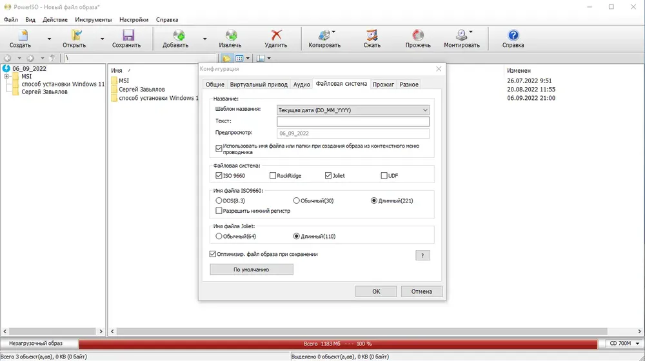Open the Справка help icon

pos(513,35)
